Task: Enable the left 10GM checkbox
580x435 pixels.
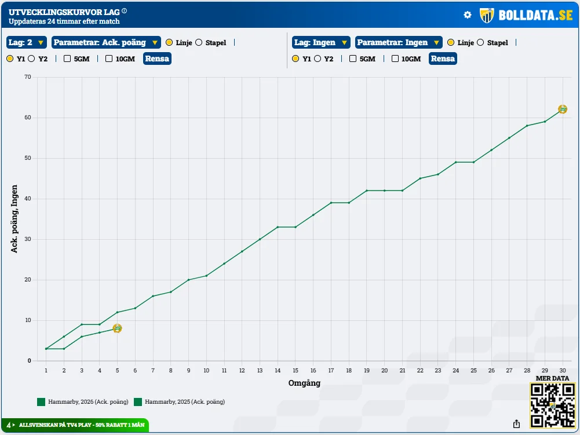Action: [x=109, y=59]
